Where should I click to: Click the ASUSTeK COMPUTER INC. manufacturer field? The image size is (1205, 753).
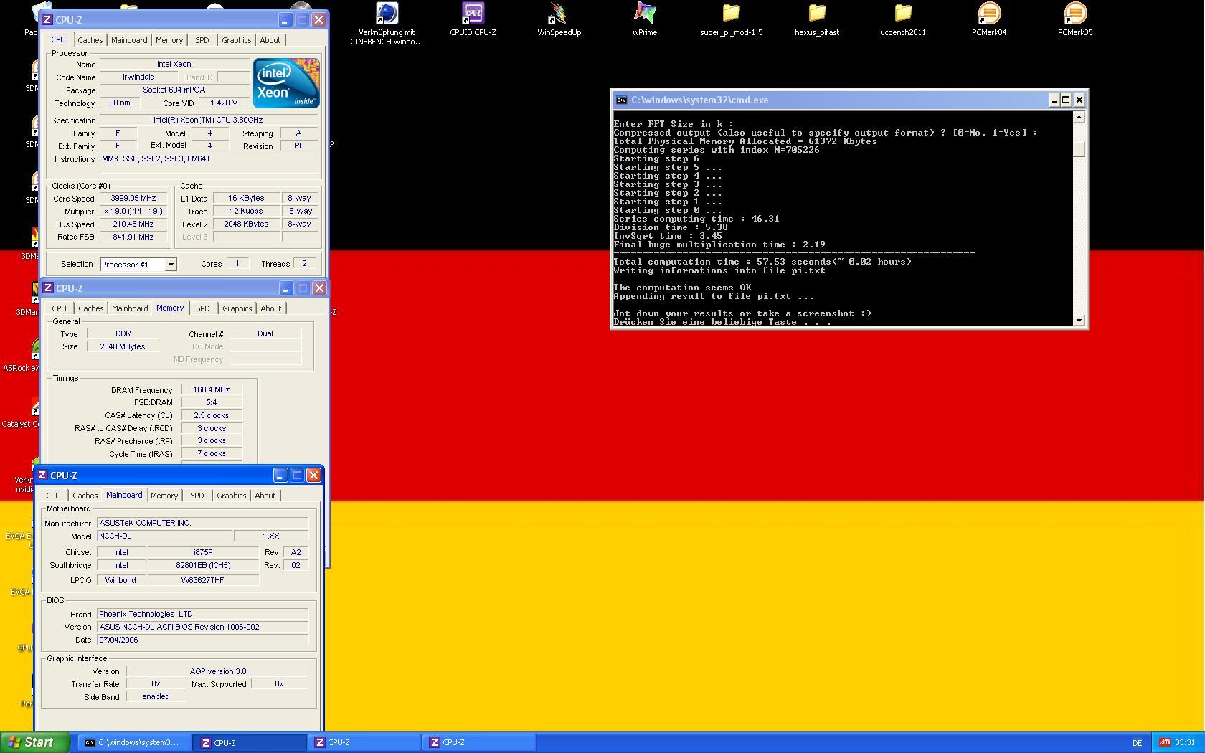point(203,524)
